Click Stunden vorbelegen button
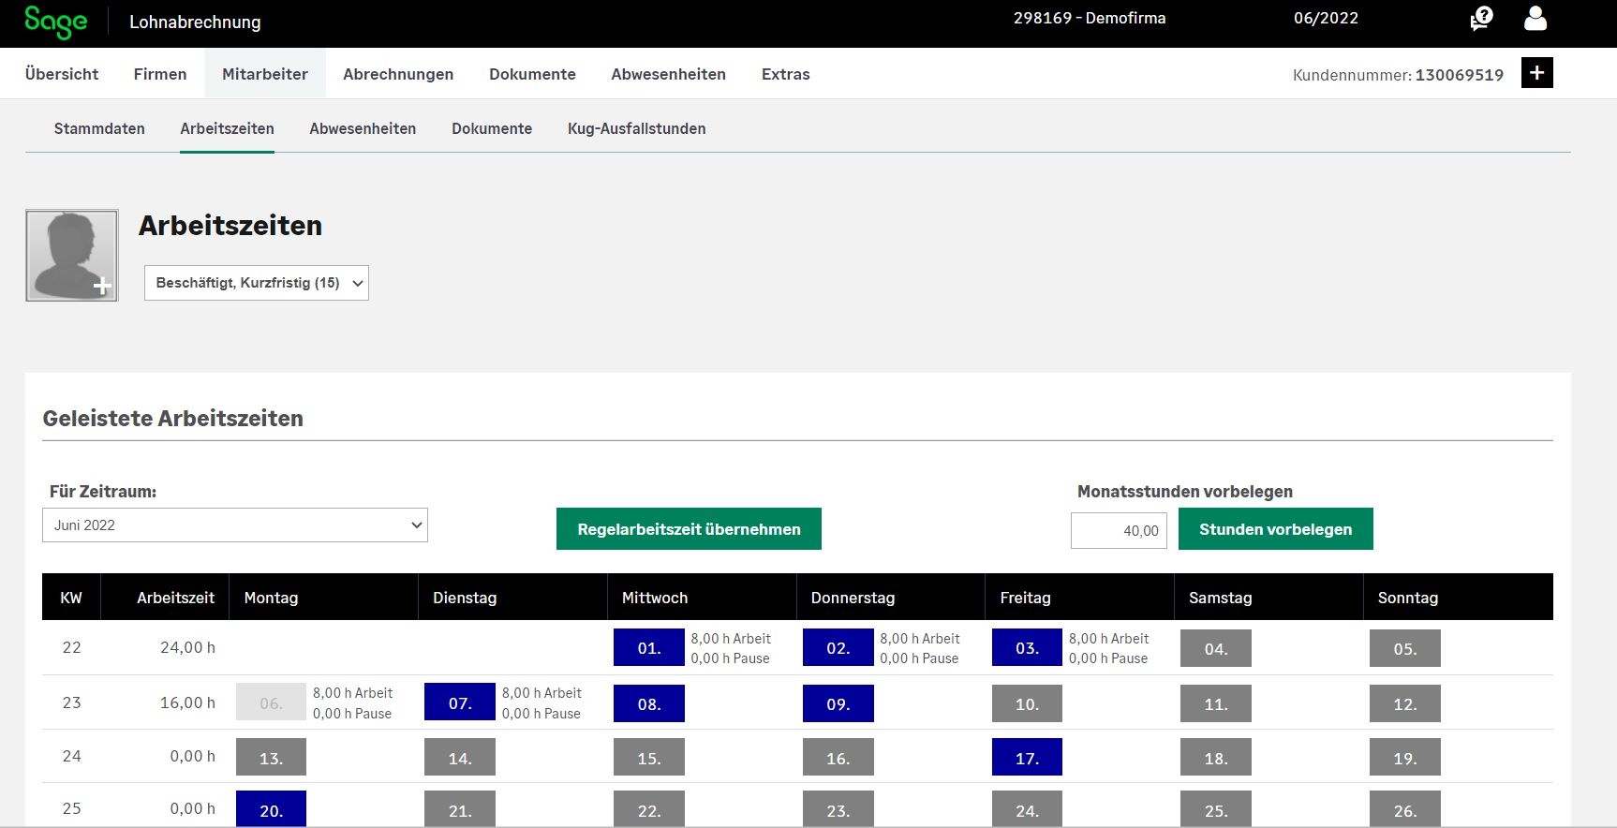Screen dimensions: 1617x828 [1276, 529]
